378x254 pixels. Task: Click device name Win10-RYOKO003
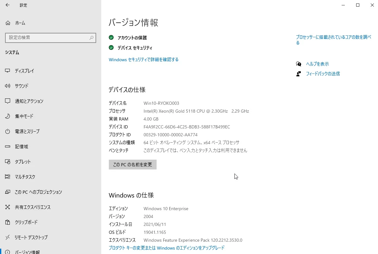click(161, 103)
